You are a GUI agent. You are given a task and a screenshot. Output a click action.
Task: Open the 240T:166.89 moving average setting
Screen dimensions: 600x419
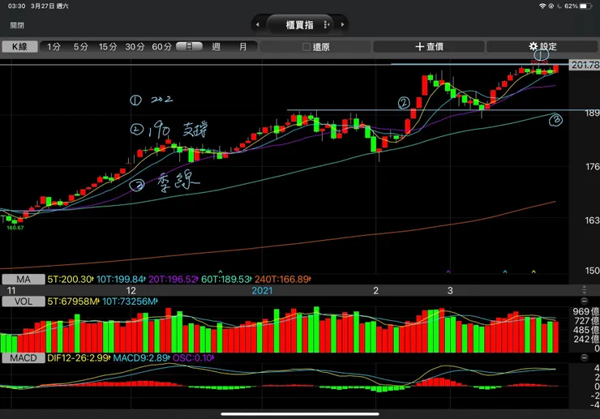pos(282,280)
